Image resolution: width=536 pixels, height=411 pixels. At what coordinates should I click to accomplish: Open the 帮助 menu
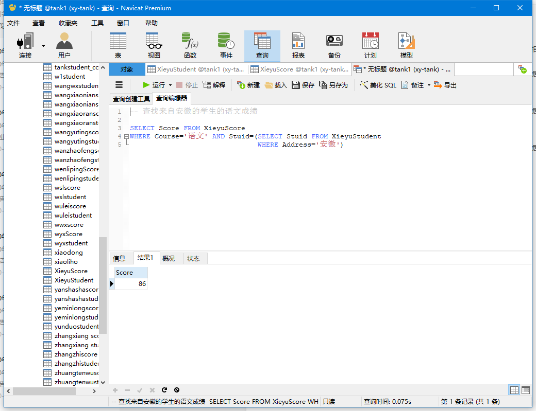coord(152,23)
